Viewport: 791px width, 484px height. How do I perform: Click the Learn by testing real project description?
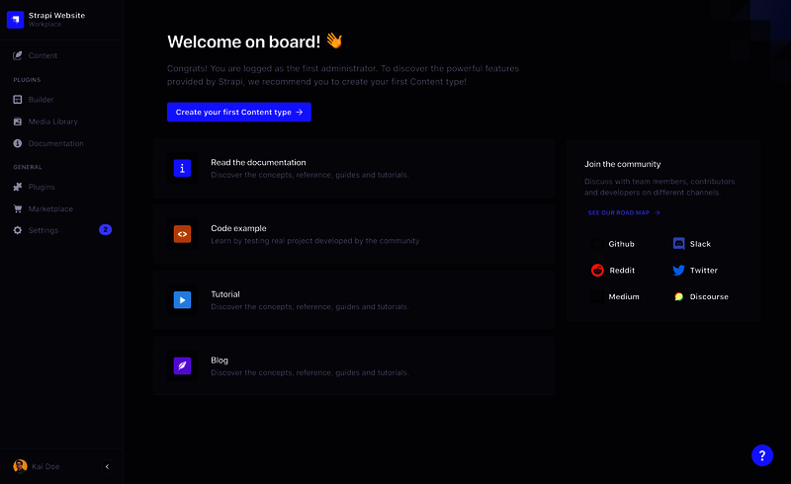click(x=315, y=241)
